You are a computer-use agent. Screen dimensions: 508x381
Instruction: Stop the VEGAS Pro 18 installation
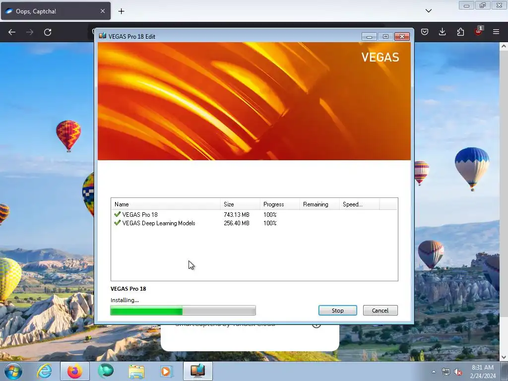tap(337, 311)
